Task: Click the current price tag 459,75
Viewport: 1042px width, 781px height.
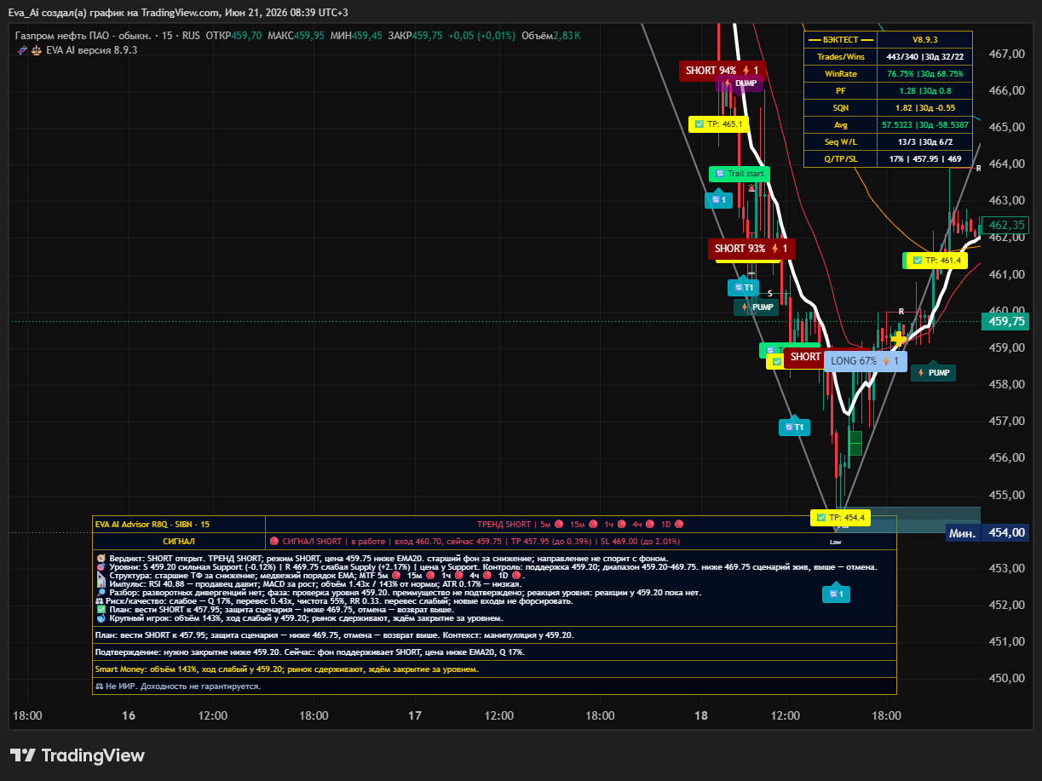Action: pos(1005,321)
